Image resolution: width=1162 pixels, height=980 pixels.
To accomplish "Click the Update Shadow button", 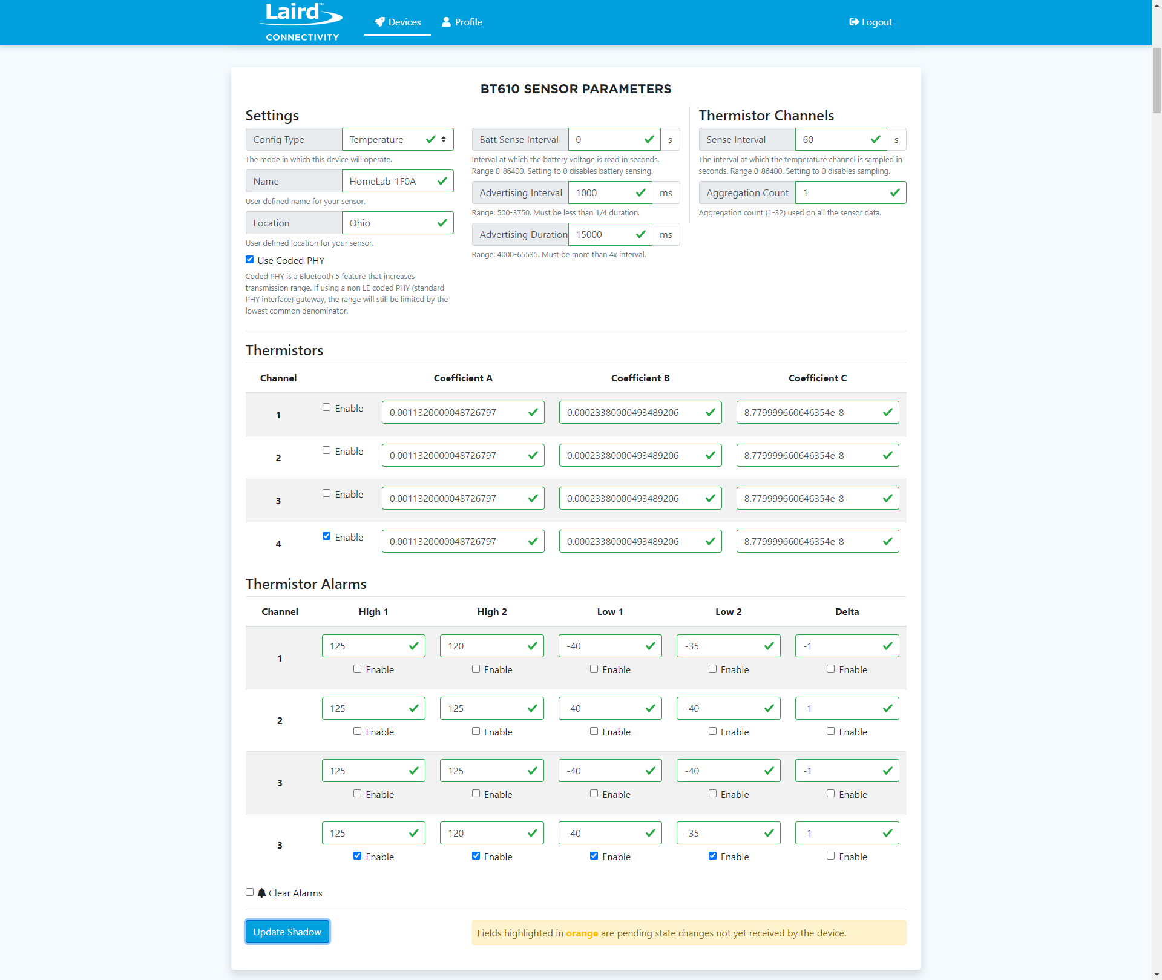I will click(287, 932).
